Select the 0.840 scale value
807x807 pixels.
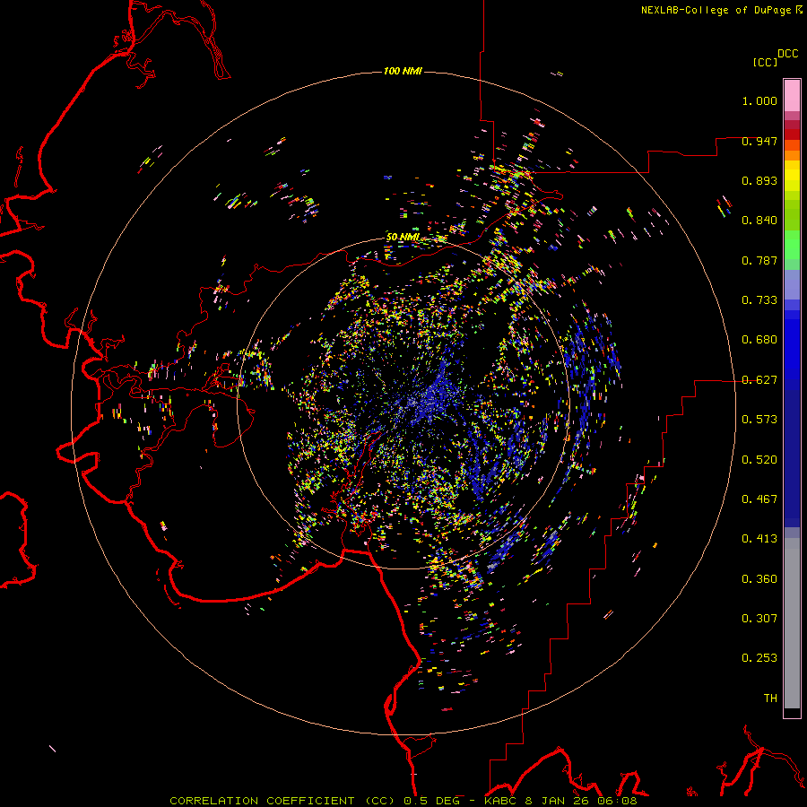pyautogui.click(x=759, y=221)
